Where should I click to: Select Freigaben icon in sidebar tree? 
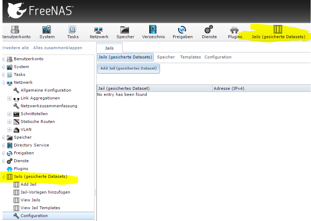10,153
